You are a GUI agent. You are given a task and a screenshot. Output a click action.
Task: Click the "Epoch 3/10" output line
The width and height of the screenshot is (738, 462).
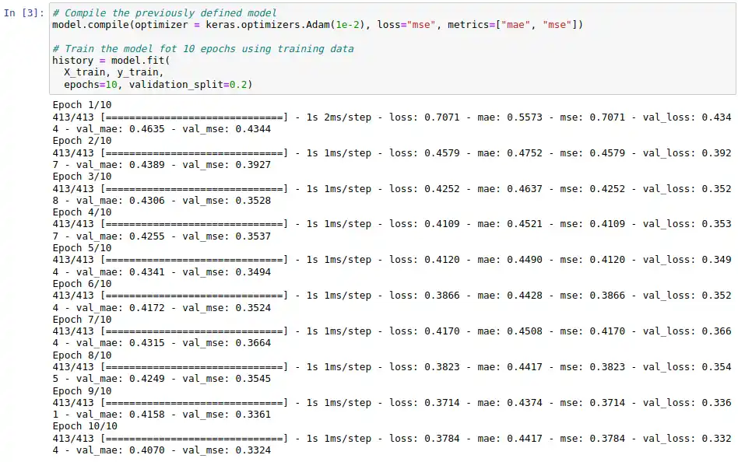(82, 176)
